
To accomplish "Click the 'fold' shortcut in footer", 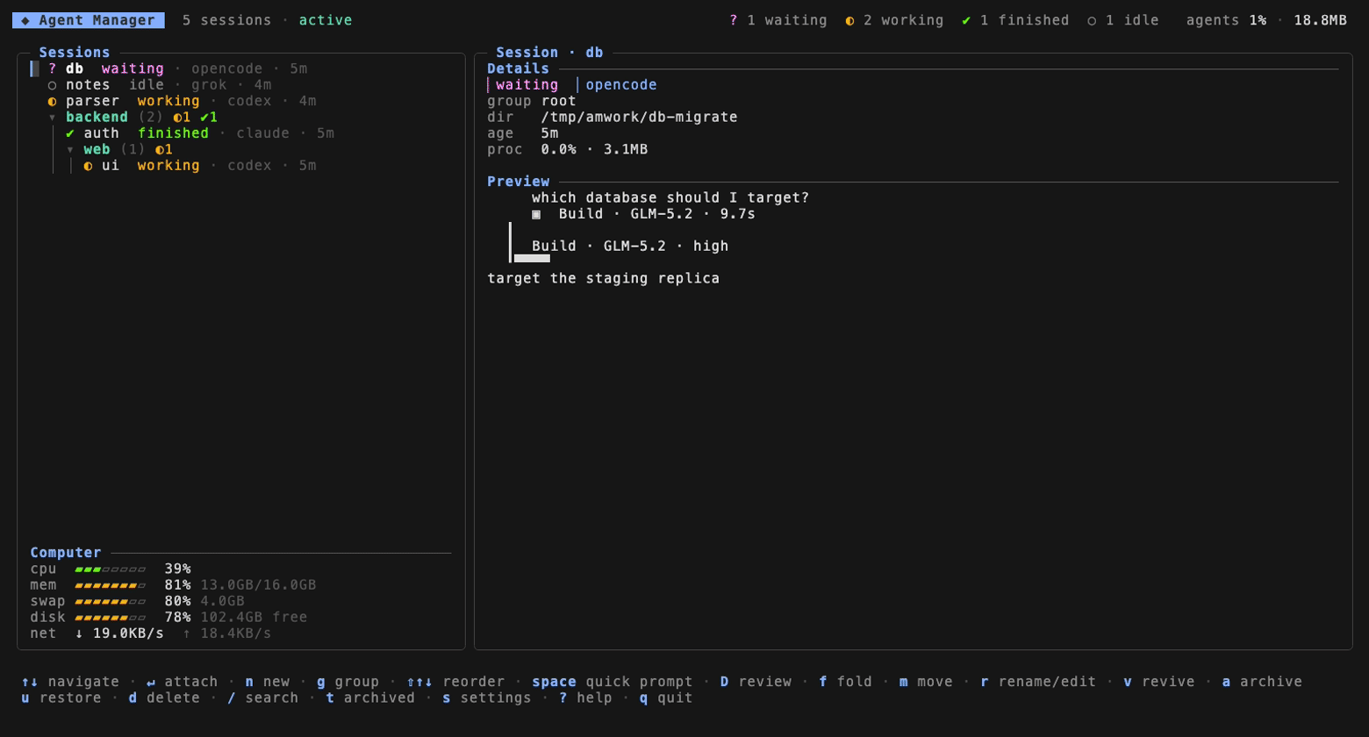I will click(845, 682).
